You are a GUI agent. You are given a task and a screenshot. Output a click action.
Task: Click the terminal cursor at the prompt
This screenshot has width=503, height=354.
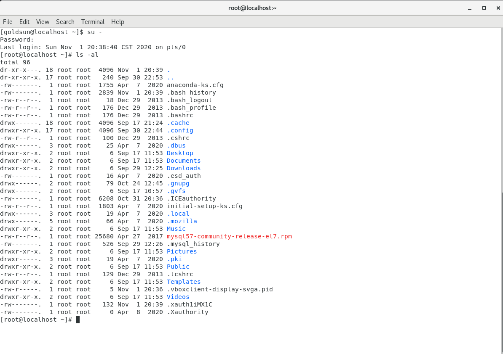pyautogui.click(x=77, y=320)
